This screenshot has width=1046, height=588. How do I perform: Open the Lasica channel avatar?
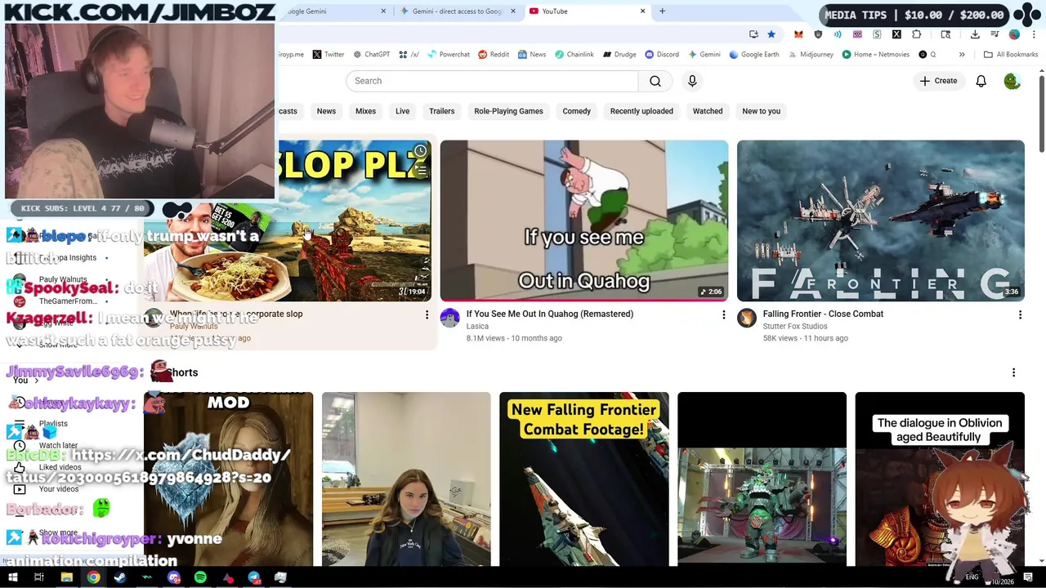449,318
